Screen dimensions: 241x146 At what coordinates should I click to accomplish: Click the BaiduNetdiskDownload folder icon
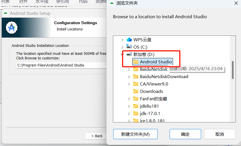click(x=135, y=76)
